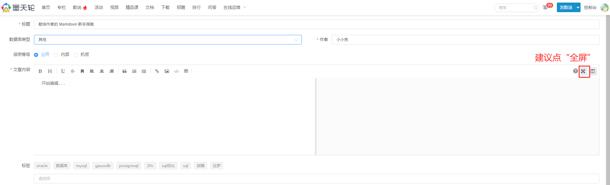Click the page vertical scrollbar
This screenshot has height=185, width=610.
[x=608, y=100]
